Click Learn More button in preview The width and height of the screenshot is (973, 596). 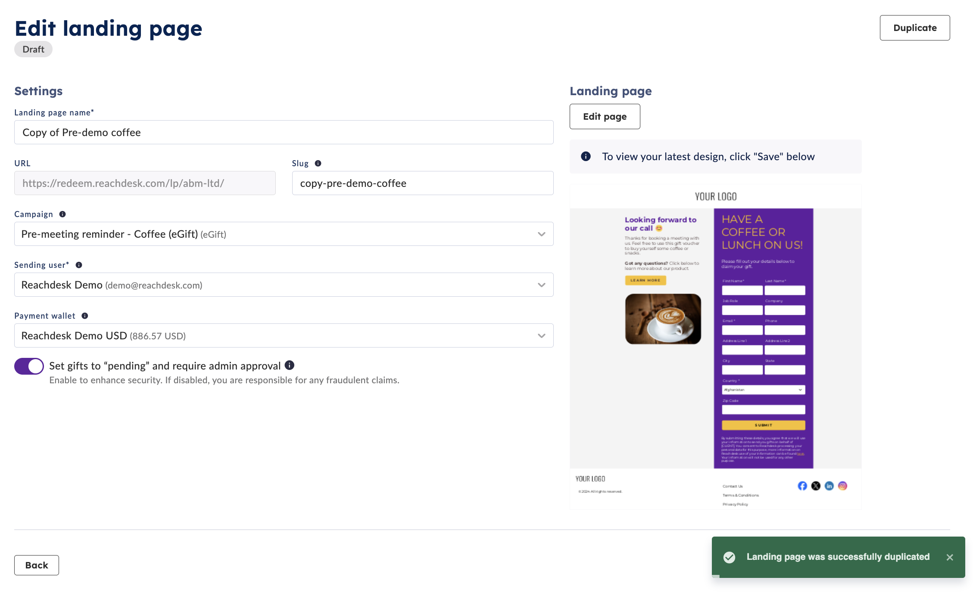645,280
